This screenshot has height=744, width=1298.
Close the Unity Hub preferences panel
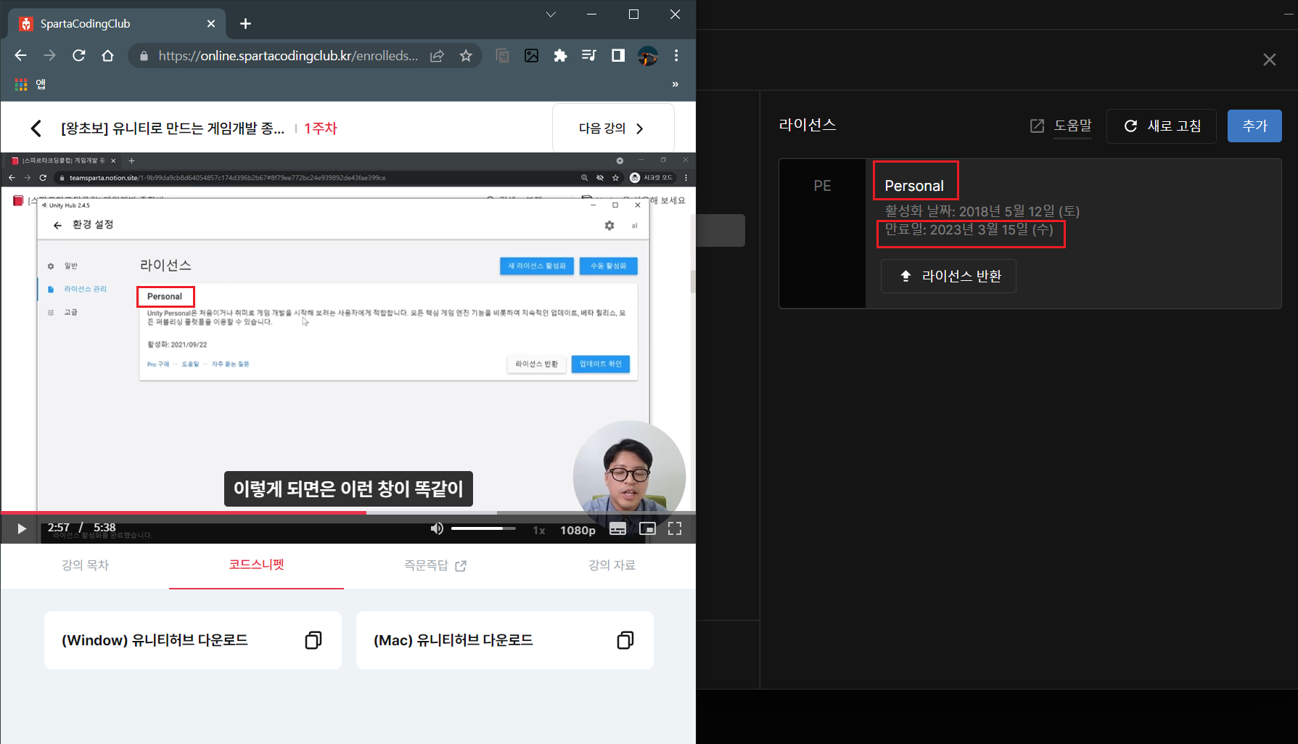tap(1269, 60)
